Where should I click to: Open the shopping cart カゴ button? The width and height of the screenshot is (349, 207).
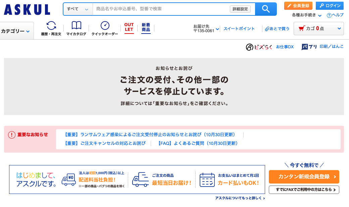coord(318,29)
